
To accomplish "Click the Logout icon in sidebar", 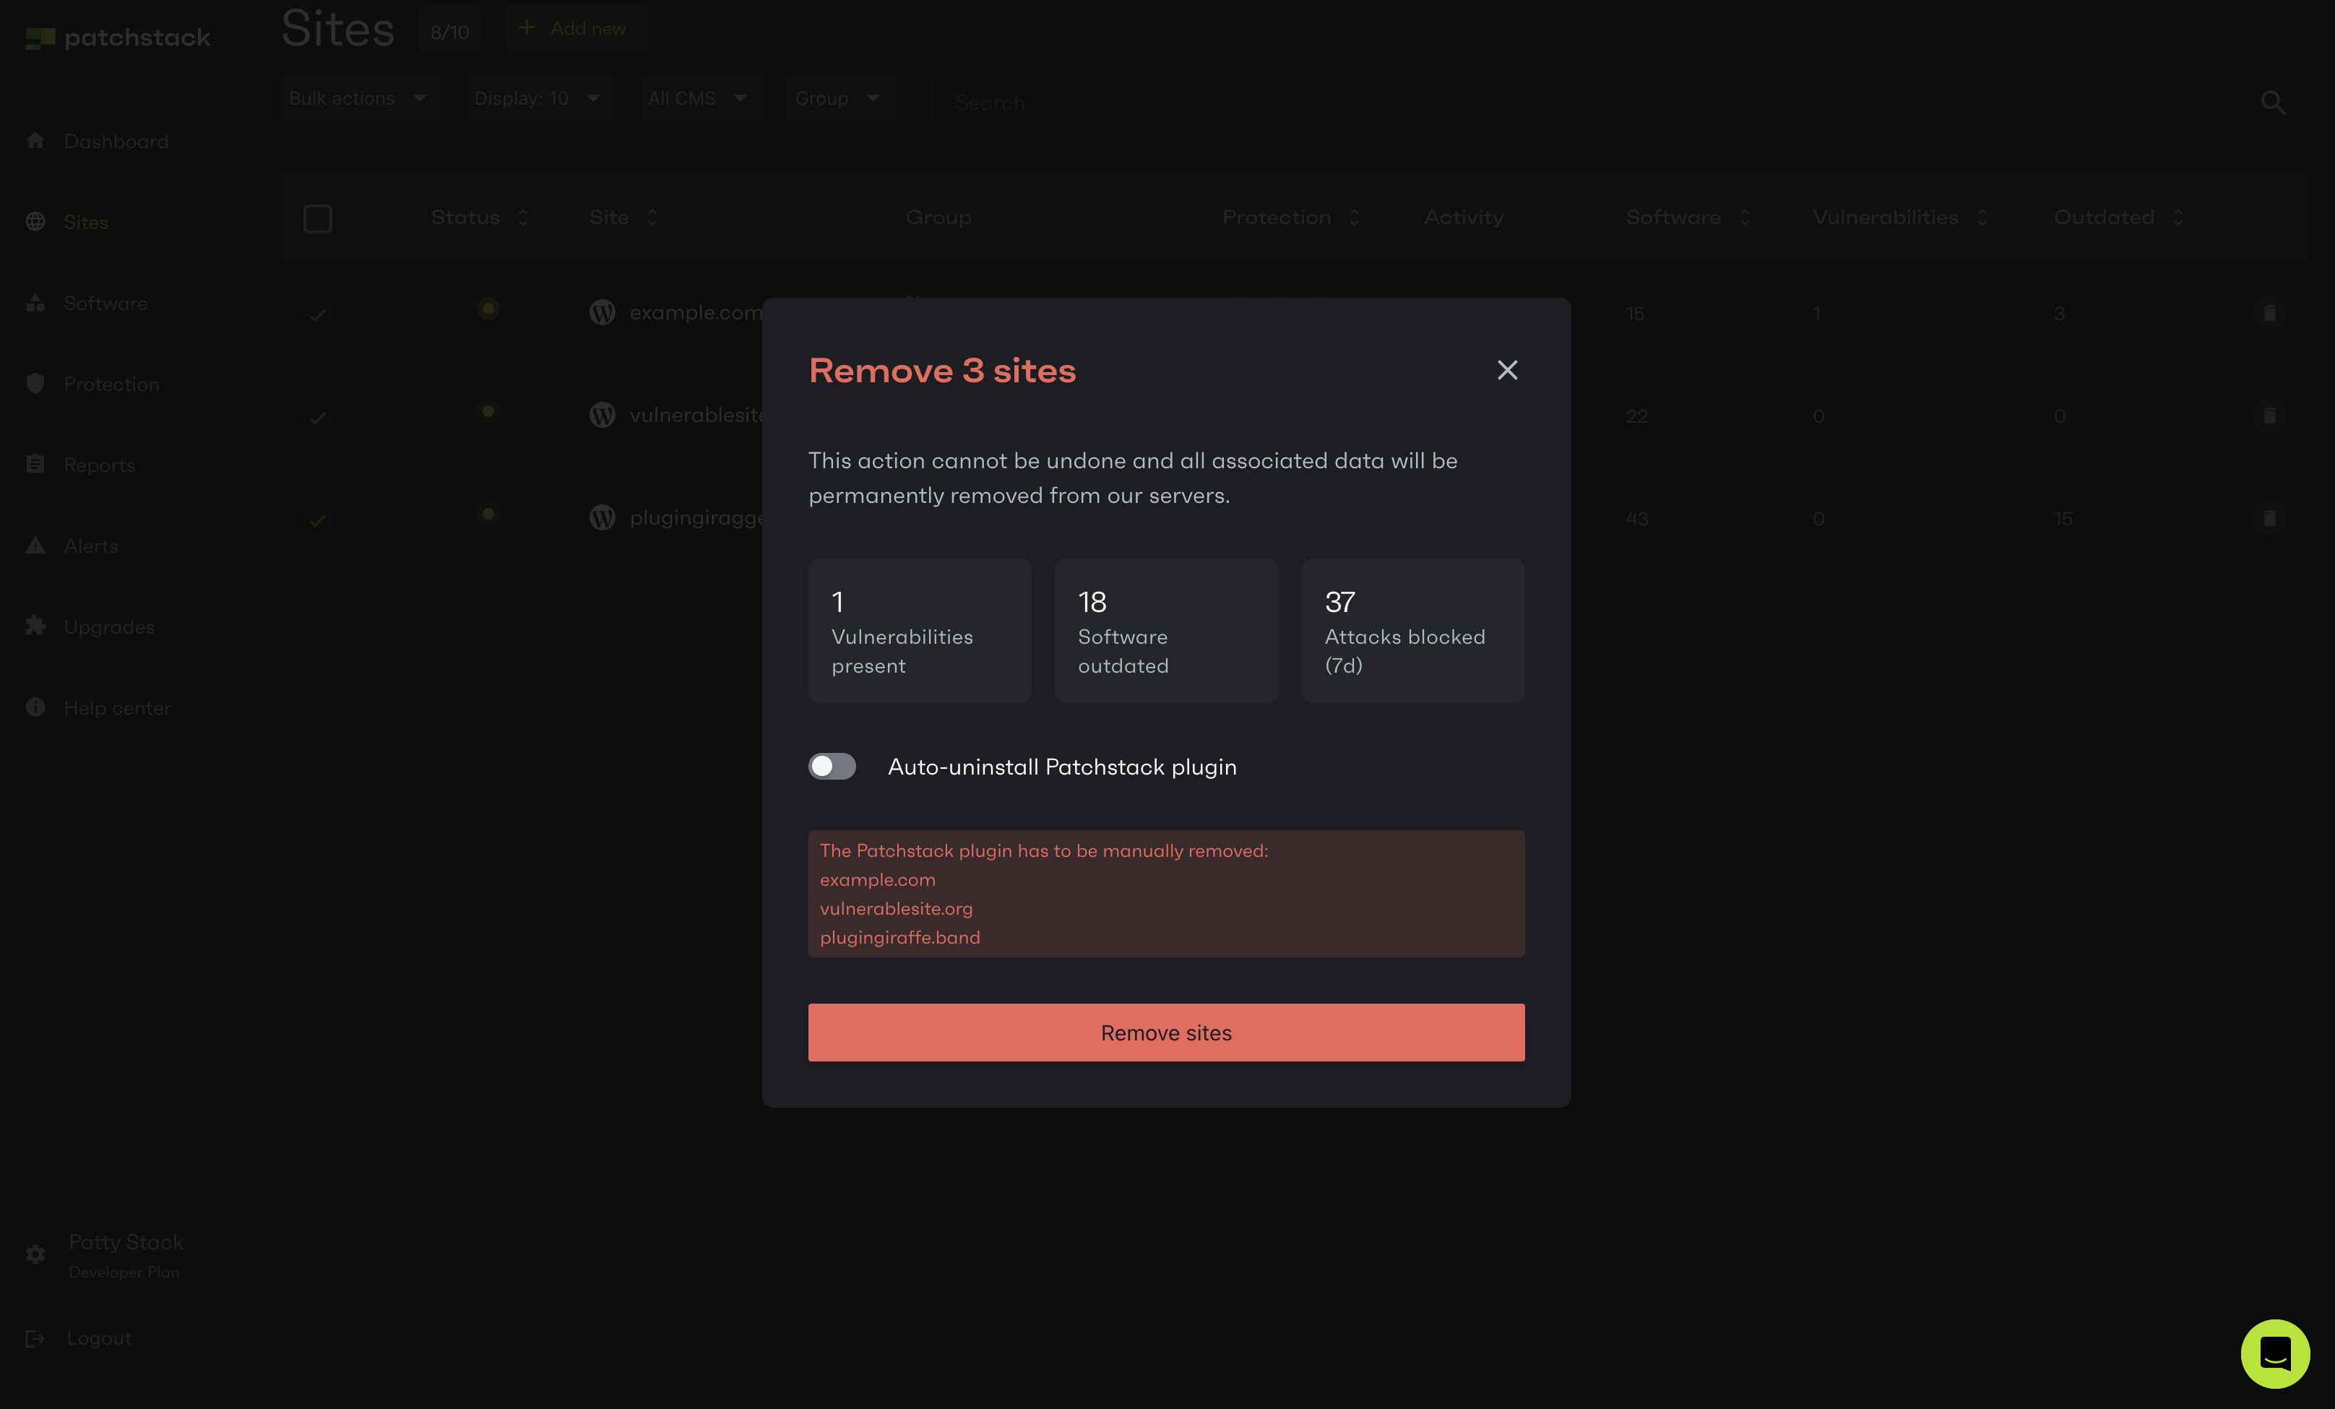I will click(x=35, y=1338).
